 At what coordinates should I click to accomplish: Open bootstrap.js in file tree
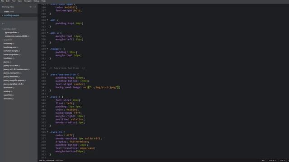pos(9,44)
